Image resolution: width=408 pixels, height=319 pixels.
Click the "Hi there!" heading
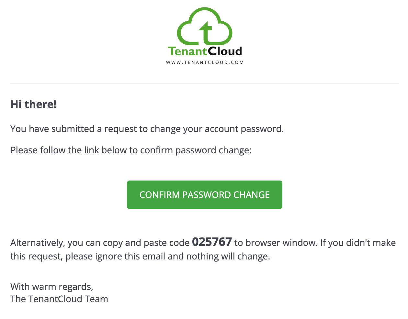pos(33,104)
